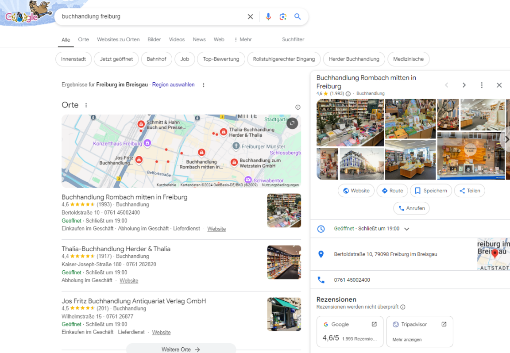
Task: Clear the search box text
Action: [250, 17]
